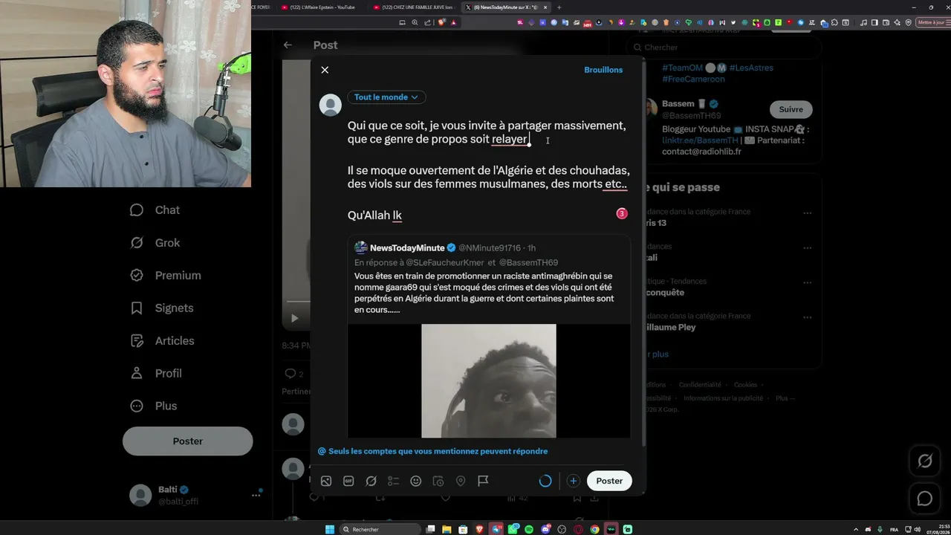Screen dimensions: 951x535
Task: Open the floating messages button
Action: point(925,499)
